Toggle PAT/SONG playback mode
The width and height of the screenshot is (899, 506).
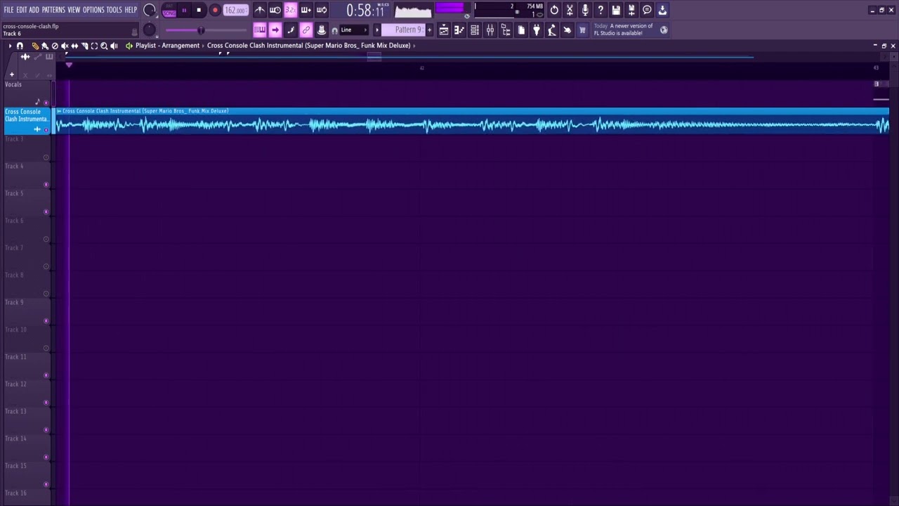click(169, 11)
